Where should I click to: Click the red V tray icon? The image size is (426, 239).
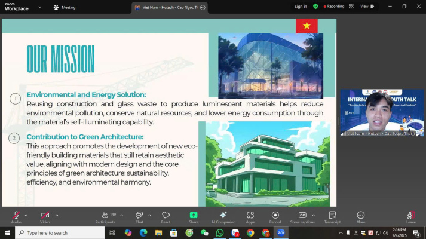[x=370, y=233]
